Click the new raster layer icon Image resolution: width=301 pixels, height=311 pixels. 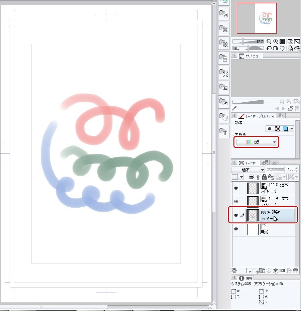point(248,271)
